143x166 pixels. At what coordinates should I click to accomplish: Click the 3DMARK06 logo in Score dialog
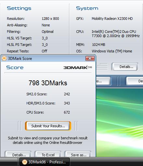tap(78, 67)
